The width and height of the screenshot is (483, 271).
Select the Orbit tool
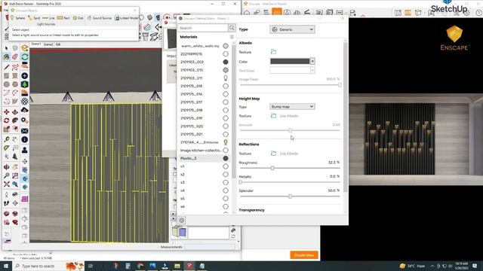[x=7, y=167]
